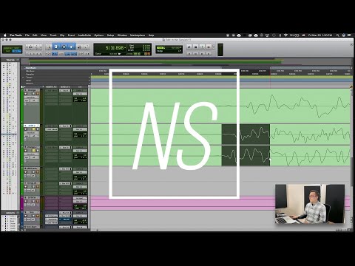Click horizontal zoom out button
Viewport: 355px width, 266px height.
click(27, 47)
